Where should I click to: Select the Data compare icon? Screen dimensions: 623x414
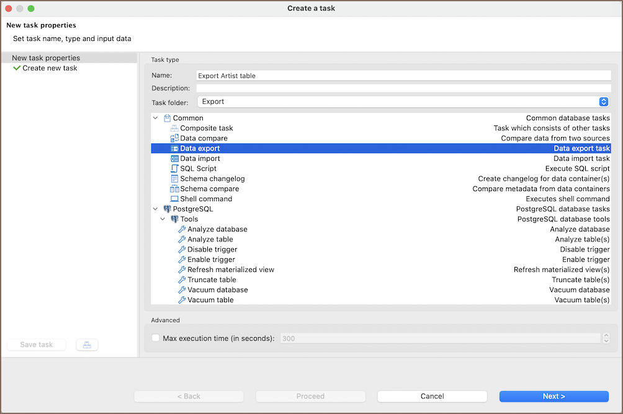[174, 138]
